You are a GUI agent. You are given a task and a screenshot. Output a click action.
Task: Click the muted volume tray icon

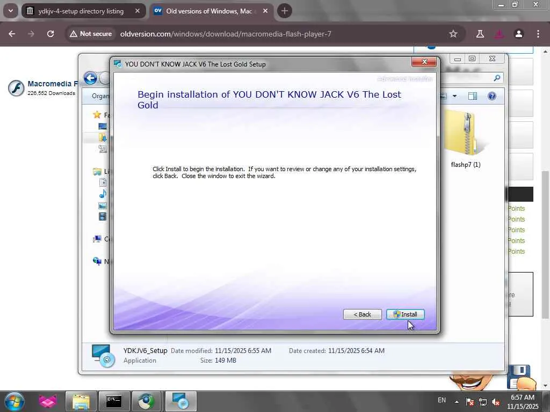(496, 402)
